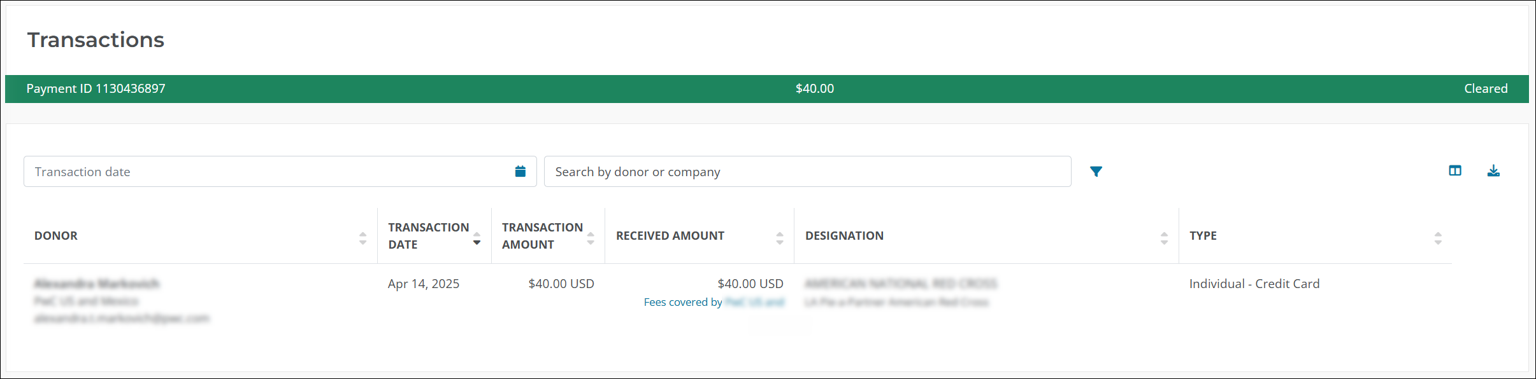Click the blurred donor name in the row
The width and height of the screenshot is (1536, 379).
(x=97, y=284)
